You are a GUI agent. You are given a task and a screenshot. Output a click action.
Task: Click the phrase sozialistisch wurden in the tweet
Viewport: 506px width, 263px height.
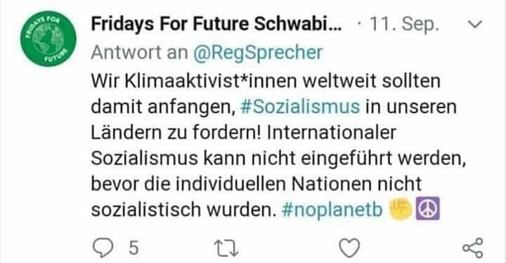[183, 210]
